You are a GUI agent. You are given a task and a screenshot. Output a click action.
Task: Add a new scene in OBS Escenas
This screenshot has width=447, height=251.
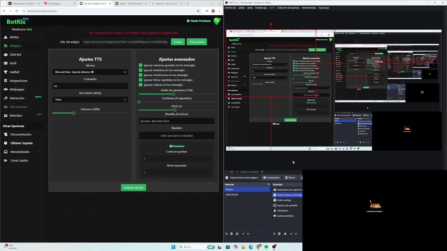(226, 234)
